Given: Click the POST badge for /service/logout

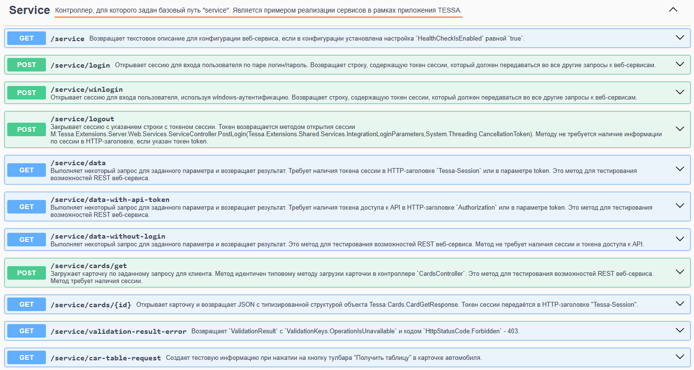Looking at the screenshot, I should 27,129.
